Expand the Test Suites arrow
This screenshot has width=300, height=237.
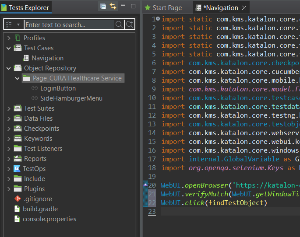9,108
